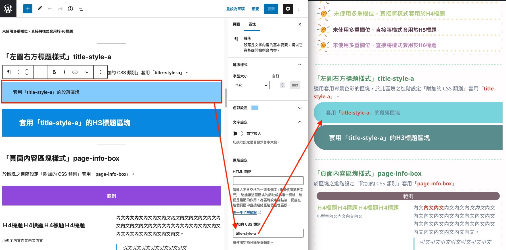Open block options three-dot menu
Screen dimensions: 506x250
click(101, 72)
